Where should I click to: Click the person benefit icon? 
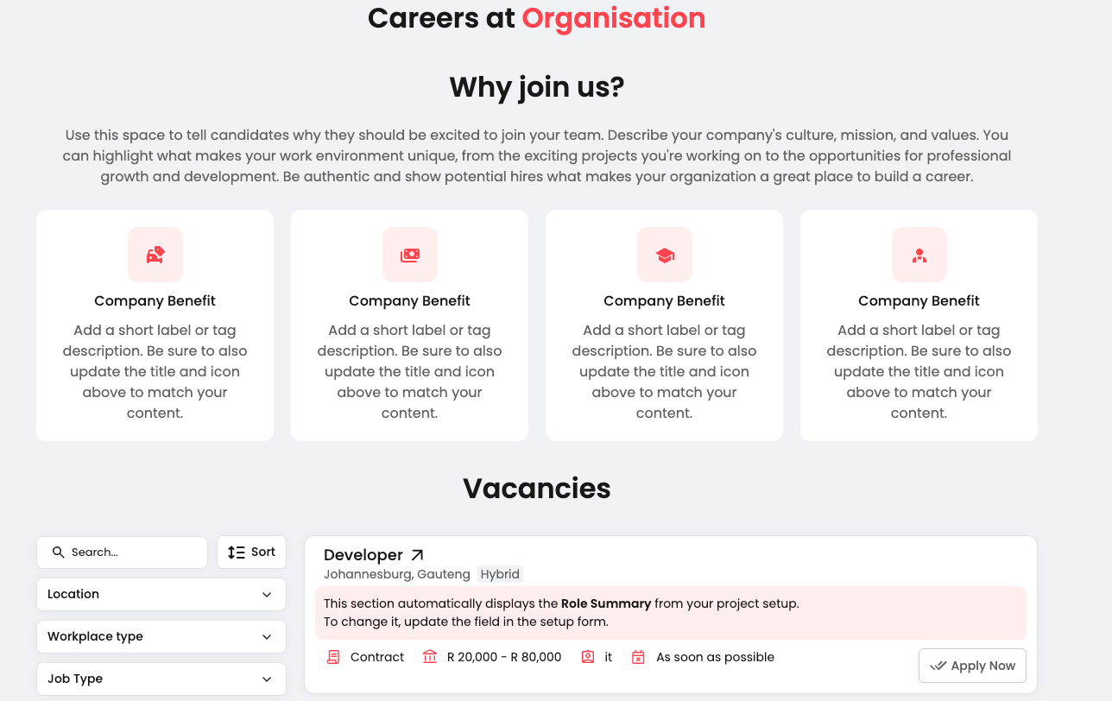click(919, 255)
